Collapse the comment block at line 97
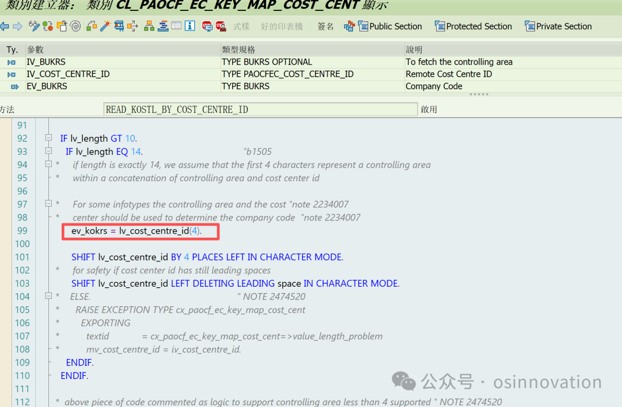This screenshot has width=622, height=407. pos(48,204)
